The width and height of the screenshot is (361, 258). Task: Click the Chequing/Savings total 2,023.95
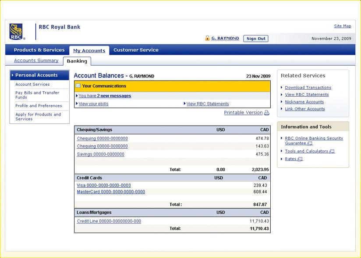pyautogui.click(x=260, y=170)
